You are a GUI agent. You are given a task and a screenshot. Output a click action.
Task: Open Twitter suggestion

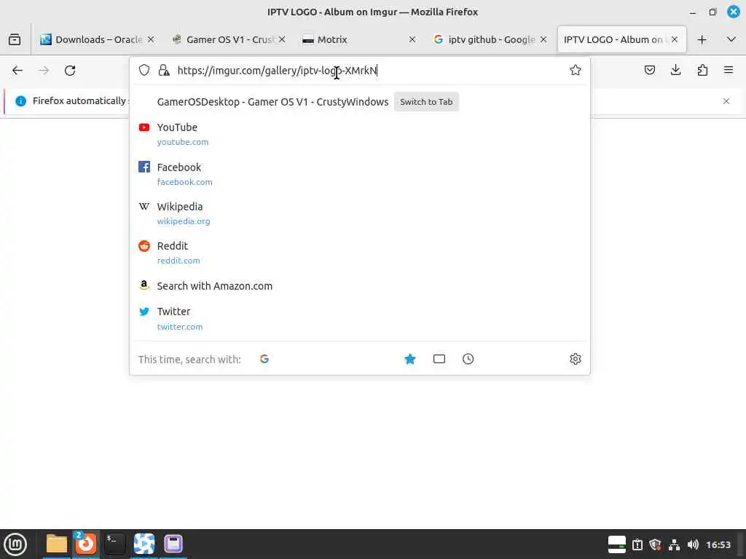click(360, 319)
